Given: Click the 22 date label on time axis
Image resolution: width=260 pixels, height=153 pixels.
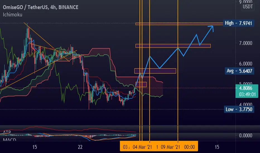Looking at the screenshot, I should click(x=80, y=147).
